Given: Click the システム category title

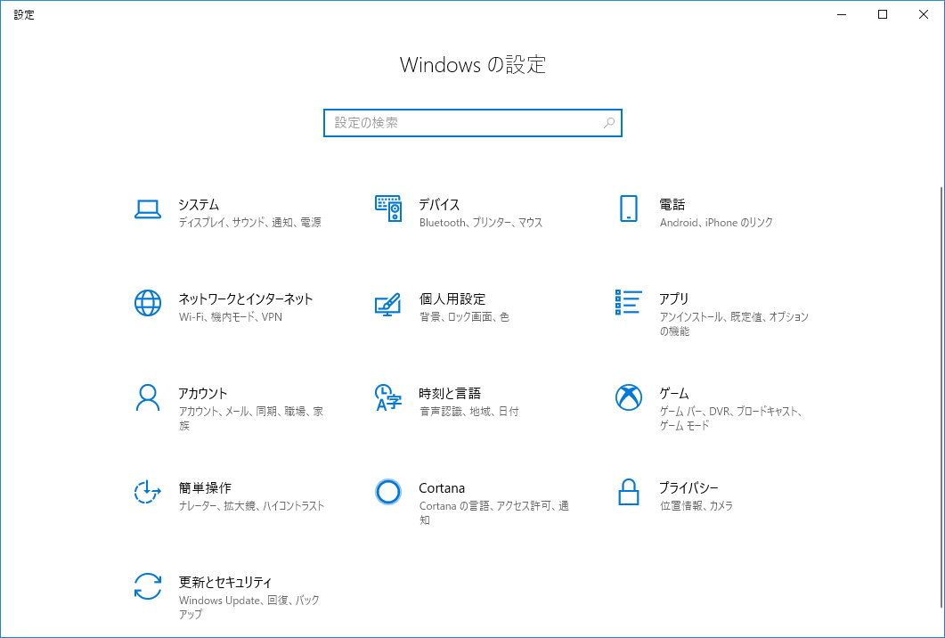Looking at the screenshot, I should (199, 204).
